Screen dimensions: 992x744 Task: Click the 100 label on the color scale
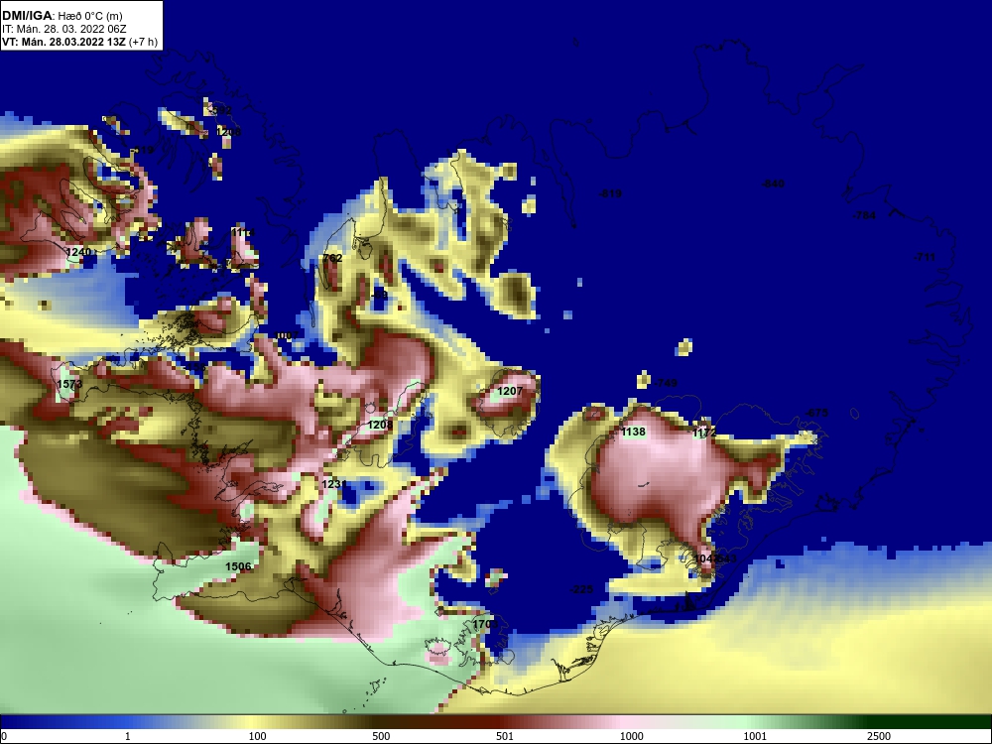258,736
